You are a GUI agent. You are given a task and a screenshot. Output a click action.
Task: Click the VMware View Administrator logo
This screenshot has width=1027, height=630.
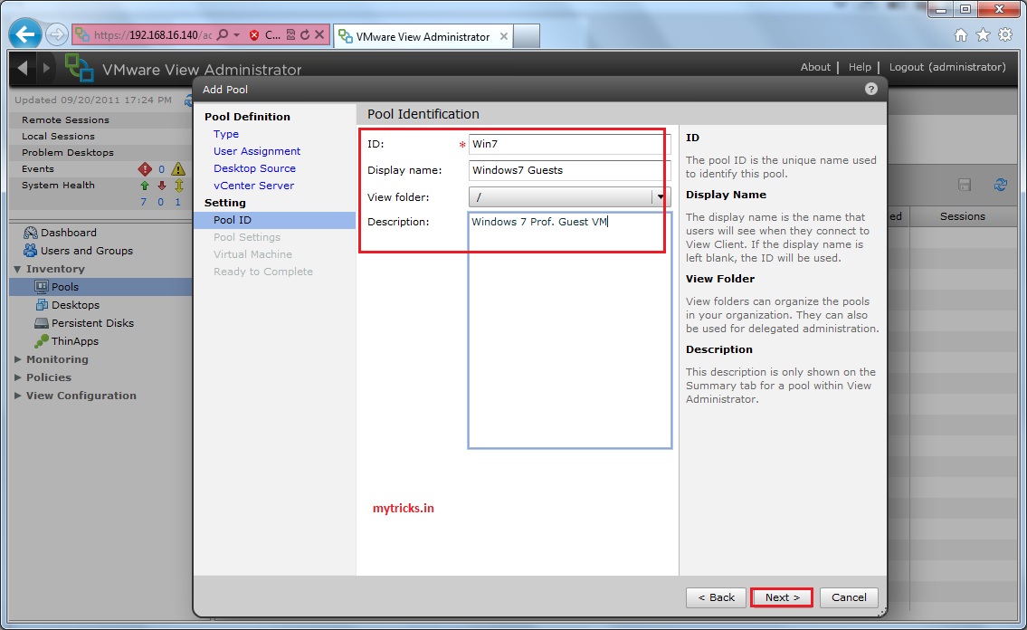[79, 68]
